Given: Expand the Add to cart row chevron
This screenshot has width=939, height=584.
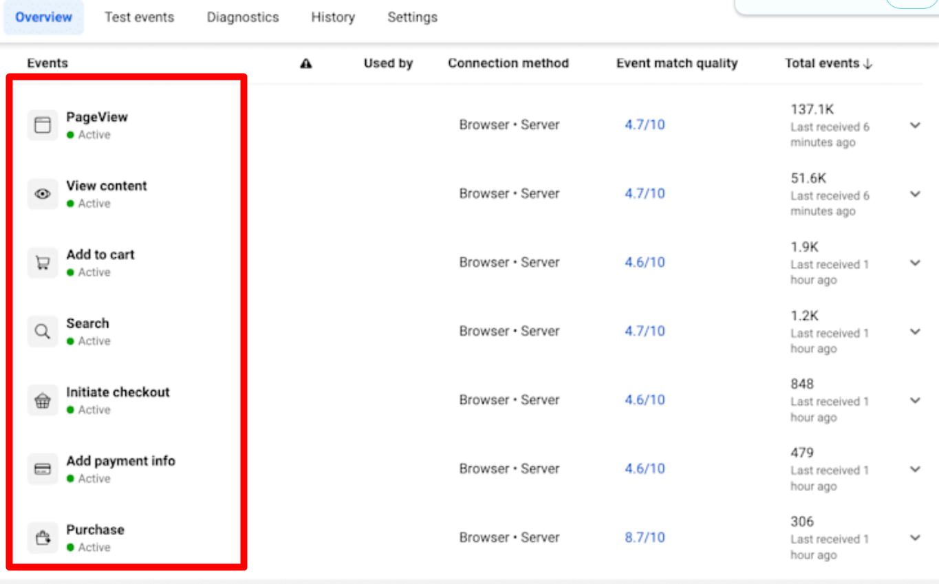Looking at the screenshot, I should pyautogui.click(x=915, y=263).
